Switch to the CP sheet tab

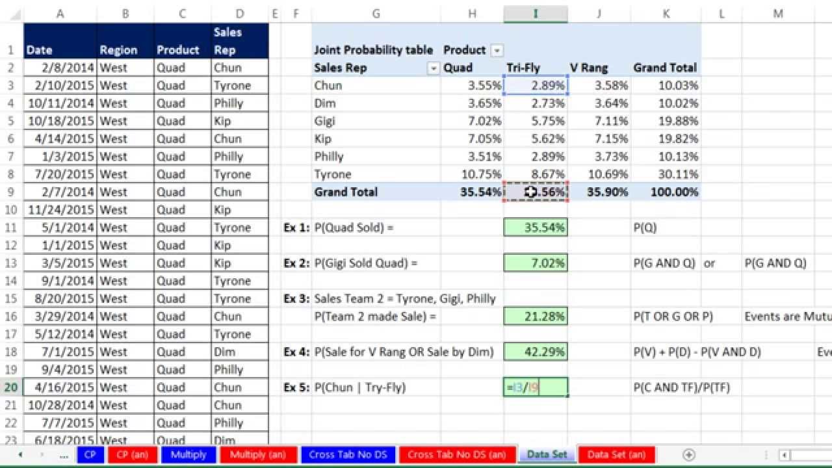pos(90,454)
